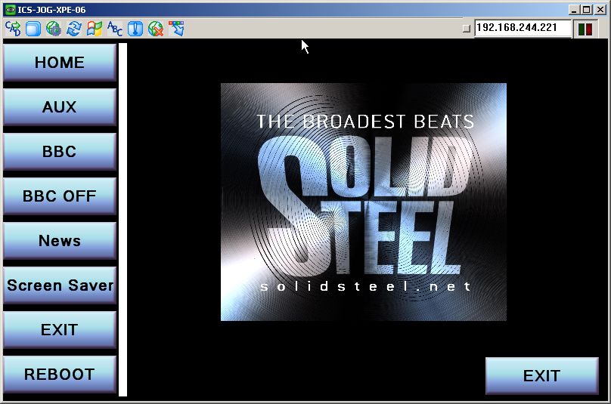Open the News button

point(60,241)
